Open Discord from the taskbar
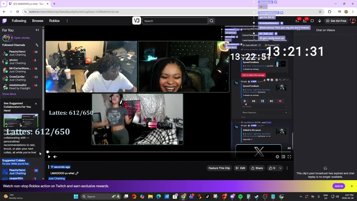This screenshot has width=357, height=201. click(232, 197)
